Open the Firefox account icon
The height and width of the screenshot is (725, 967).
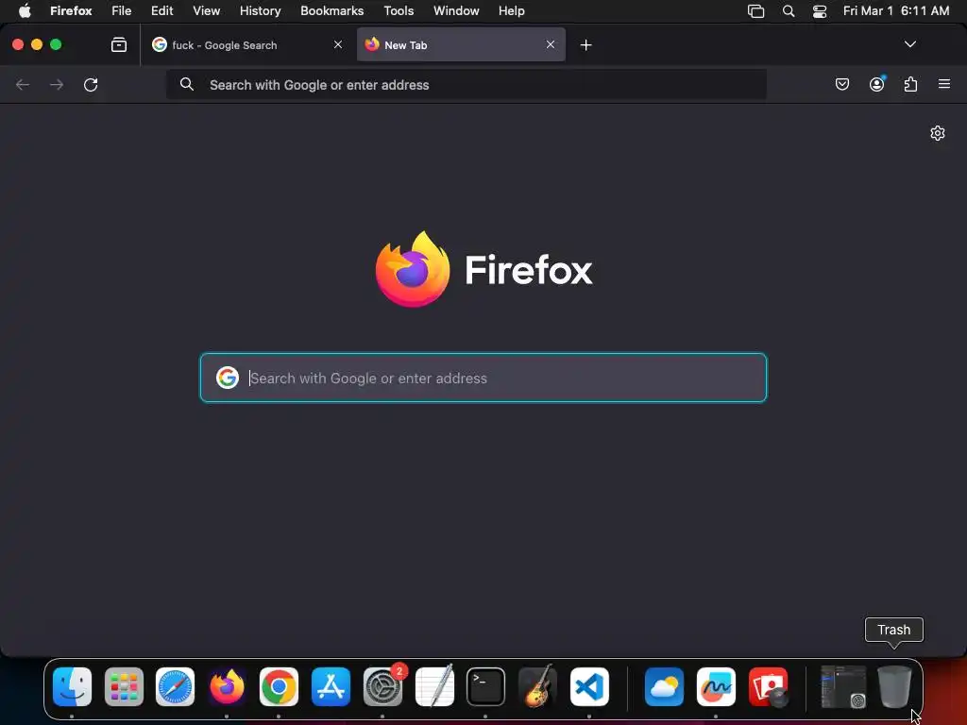click(x=877, y=84)
